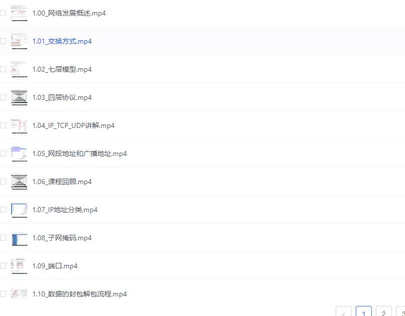Click the thumbnail for 1.10_数据的封包解包流程.mp4
This screenshot has height=316, width=405.
pyautogui.click(x=19, y=294)
